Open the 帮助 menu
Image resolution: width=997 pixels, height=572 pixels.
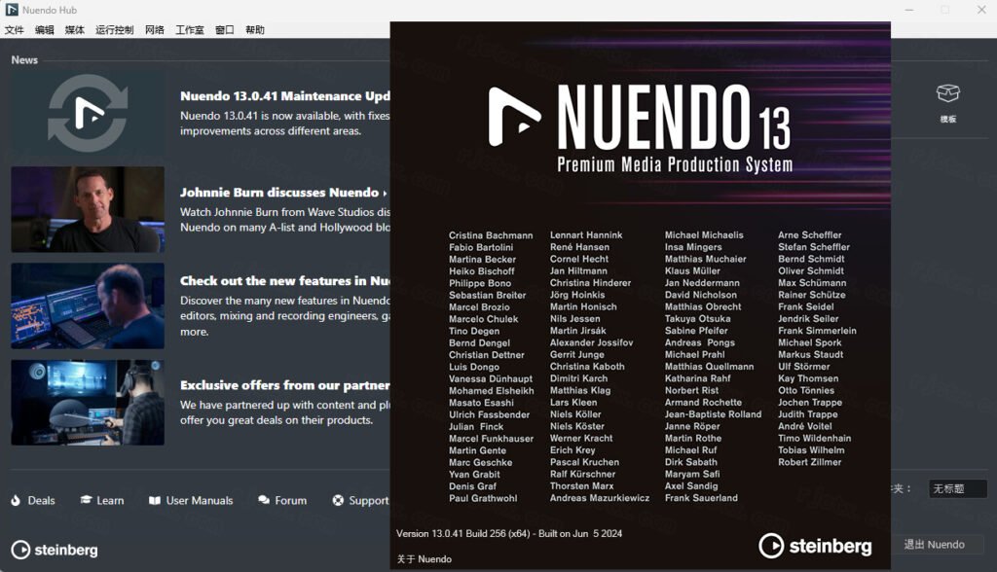(255, 30)
